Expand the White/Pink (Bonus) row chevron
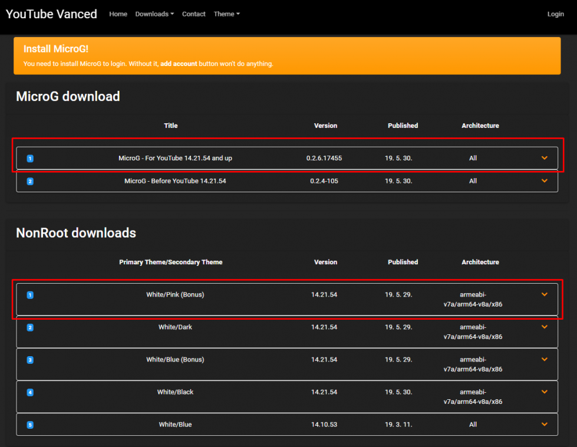 click(x=544, y=294)
